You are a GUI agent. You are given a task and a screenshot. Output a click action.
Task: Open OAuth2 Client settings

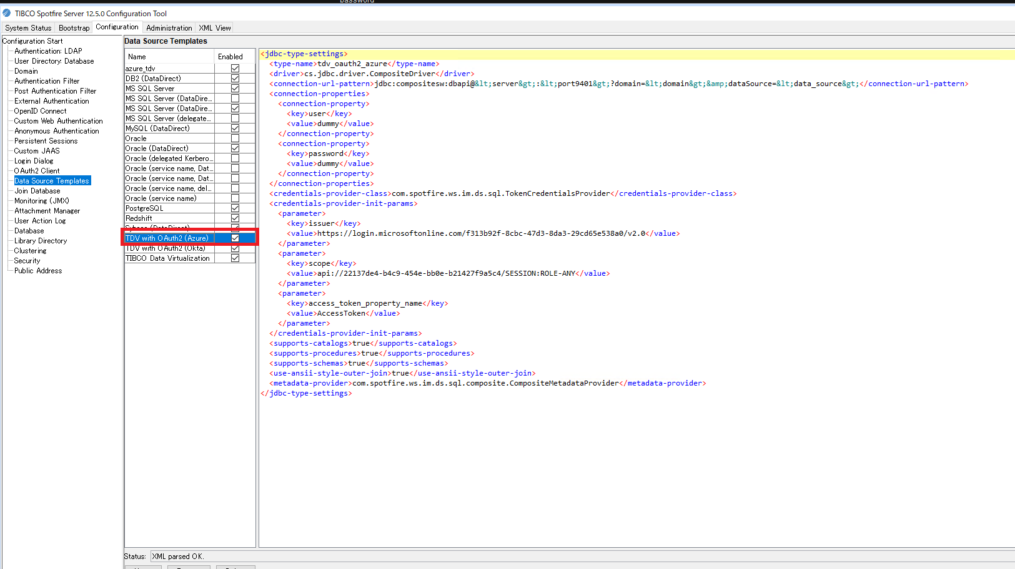click(x=37, y=171)
